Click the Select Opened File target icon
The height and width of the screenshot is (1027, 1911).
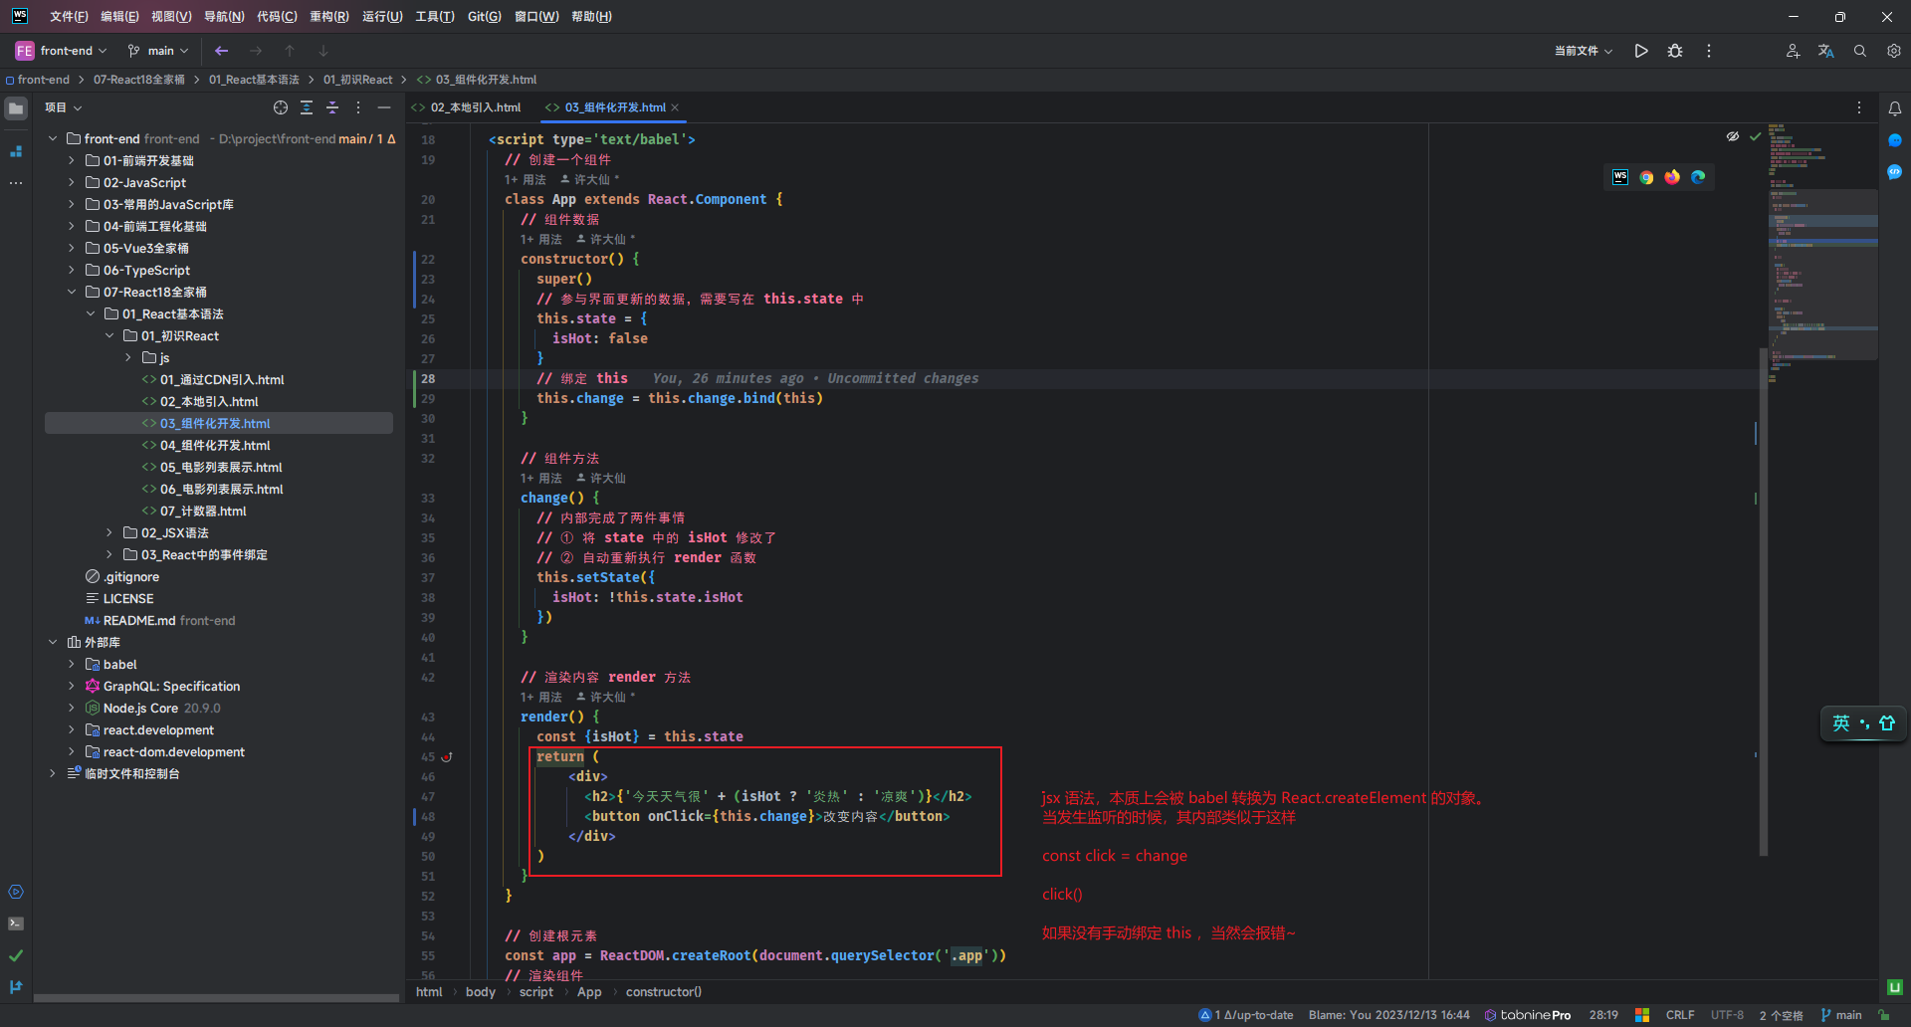tap(281, 107)
